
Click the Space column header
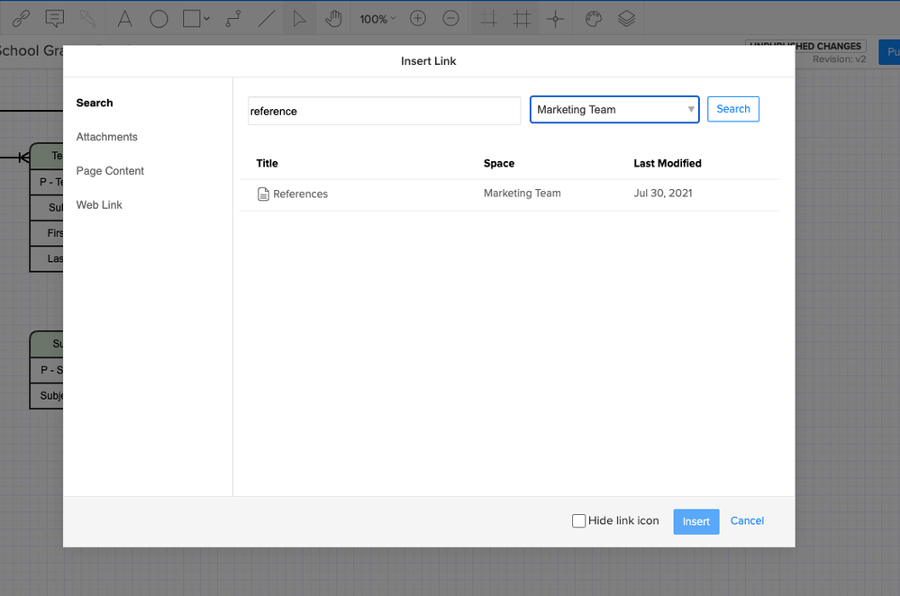499,164
